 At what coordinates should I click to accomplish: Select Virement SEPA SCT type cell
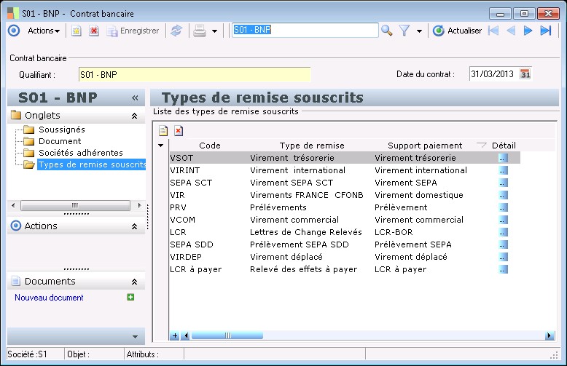(x=292, y=183)
